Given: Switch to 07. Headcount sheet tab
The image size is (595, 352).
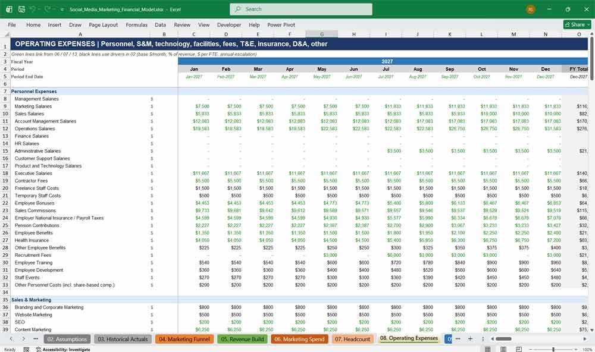Looking at the screenshot, I should [352, 339].
